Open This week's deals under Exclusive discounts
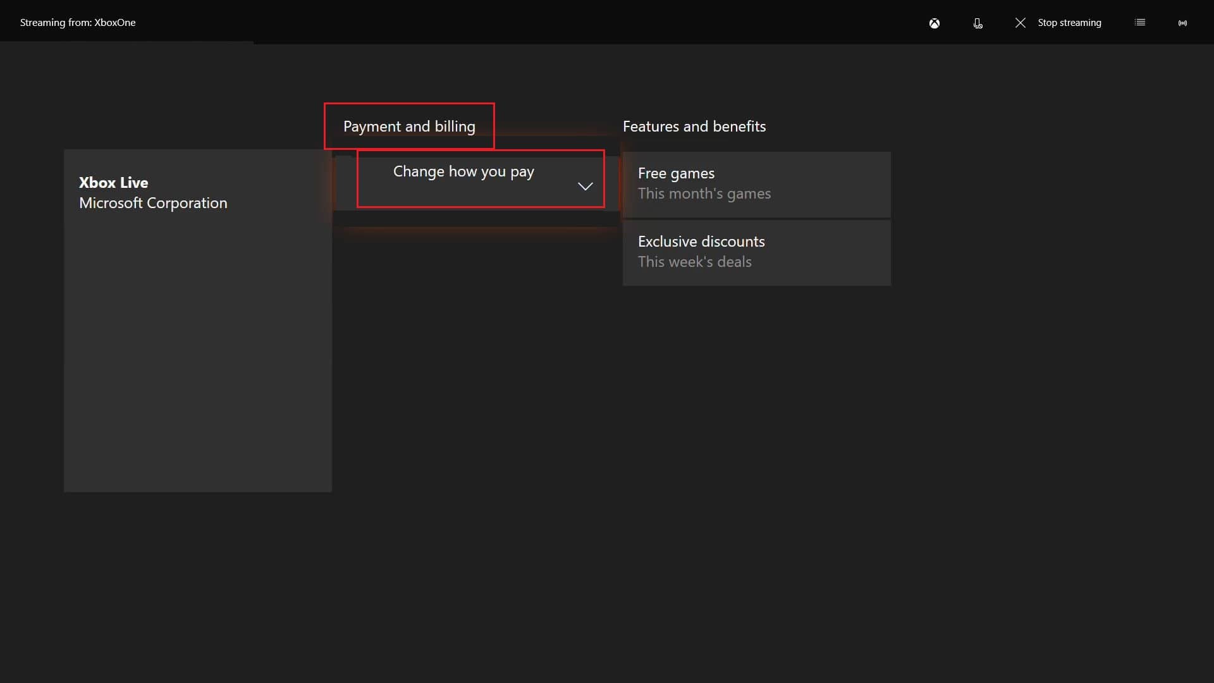1214x683 pixels. 694,261
